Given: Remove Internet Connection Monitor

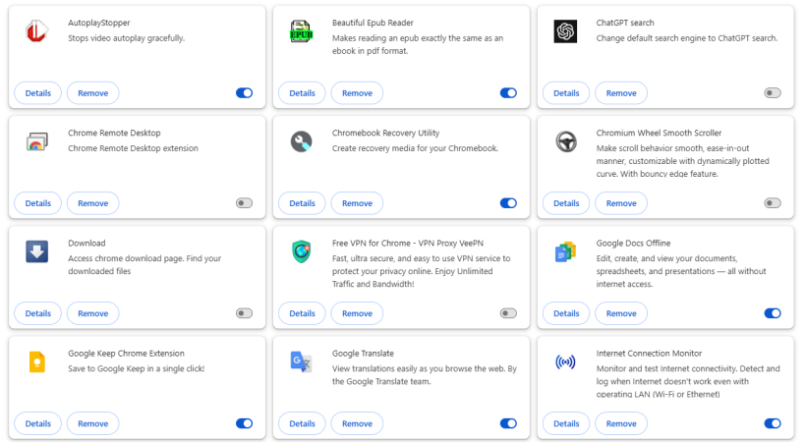Looking at the screenshot, I should coord(621,423).
